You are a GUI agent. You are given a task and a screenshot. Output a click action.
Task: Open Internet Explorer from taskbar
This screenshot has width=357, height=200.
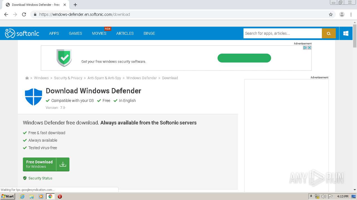22,196
